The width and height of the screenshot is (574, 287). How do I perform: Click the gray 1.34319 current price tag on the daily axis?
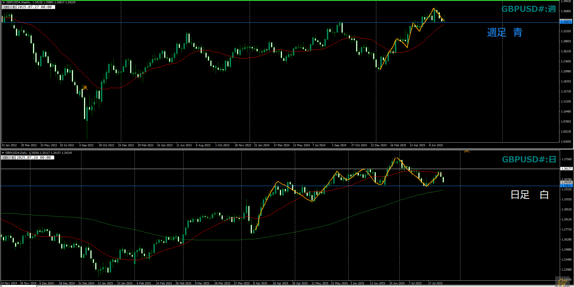pos(566,182)
